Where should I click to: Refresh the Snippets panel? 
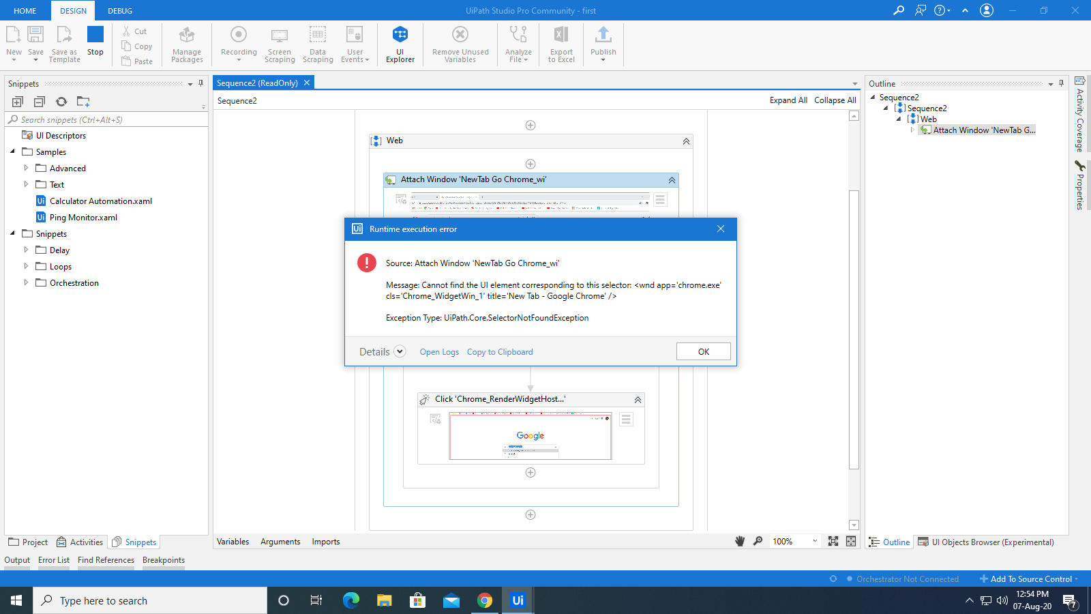coord(61,102)
